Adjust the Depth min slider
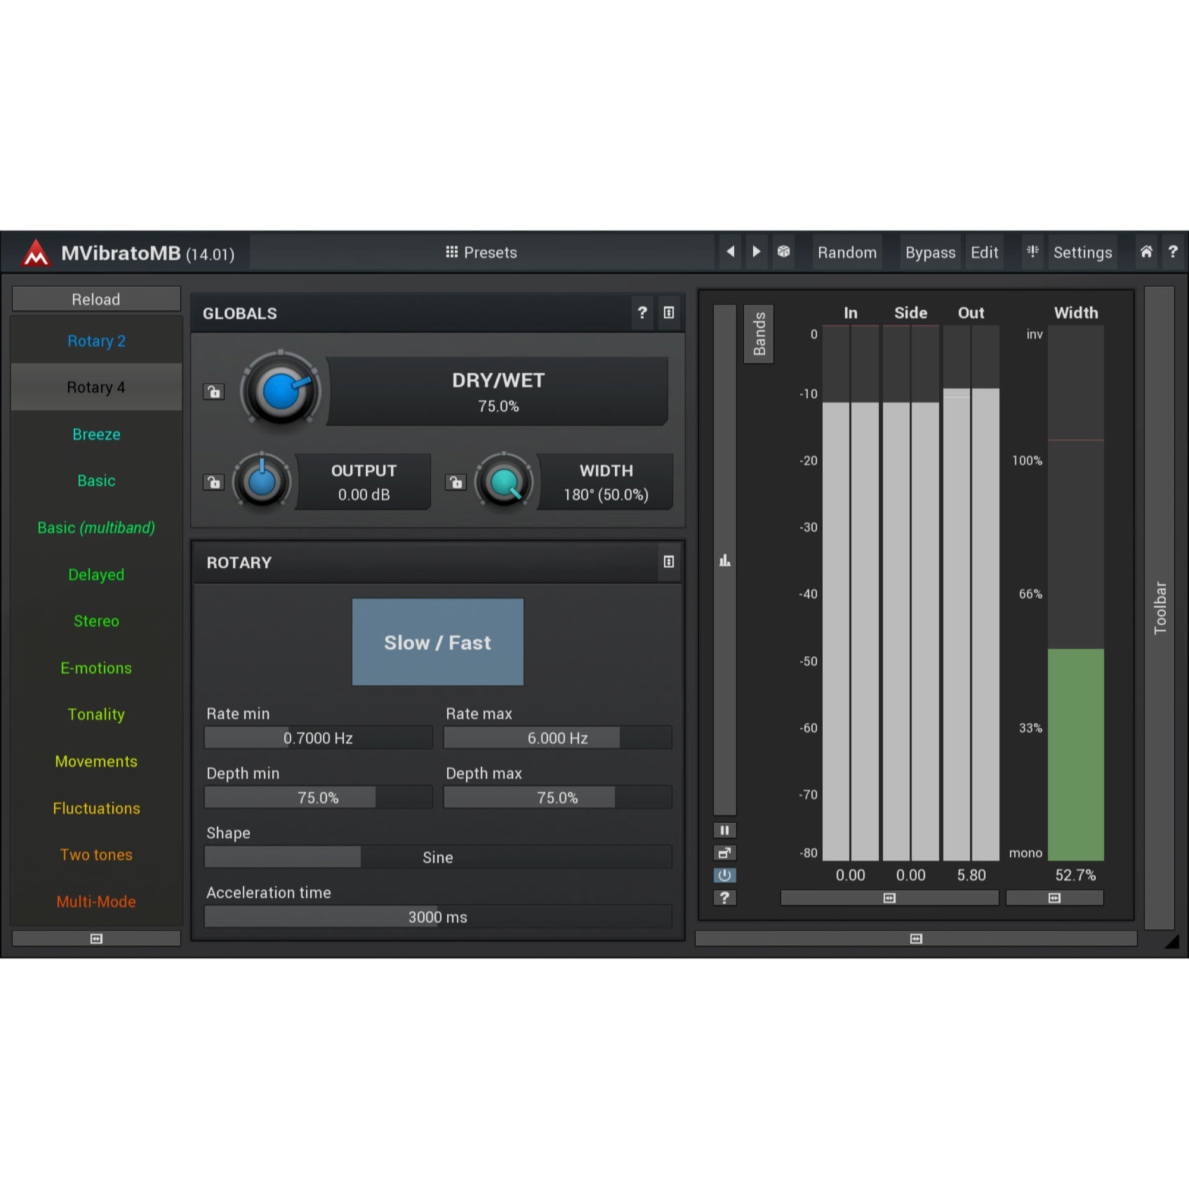The height and width of the screenshot is (1189, 1189). point(318,797)
